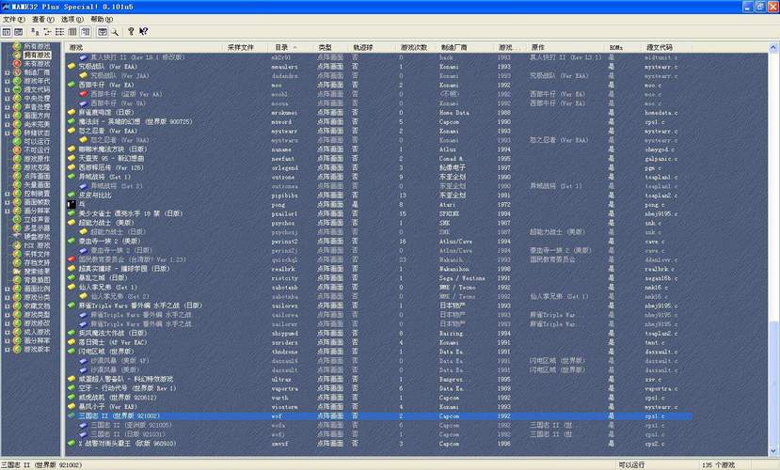
Task: Switch to large icons view
Action: pyautogui.click(x=35, y=32)
